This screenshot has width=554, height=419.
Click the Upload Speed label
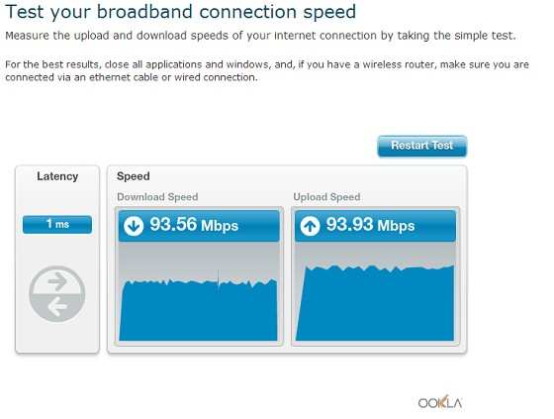326,197
